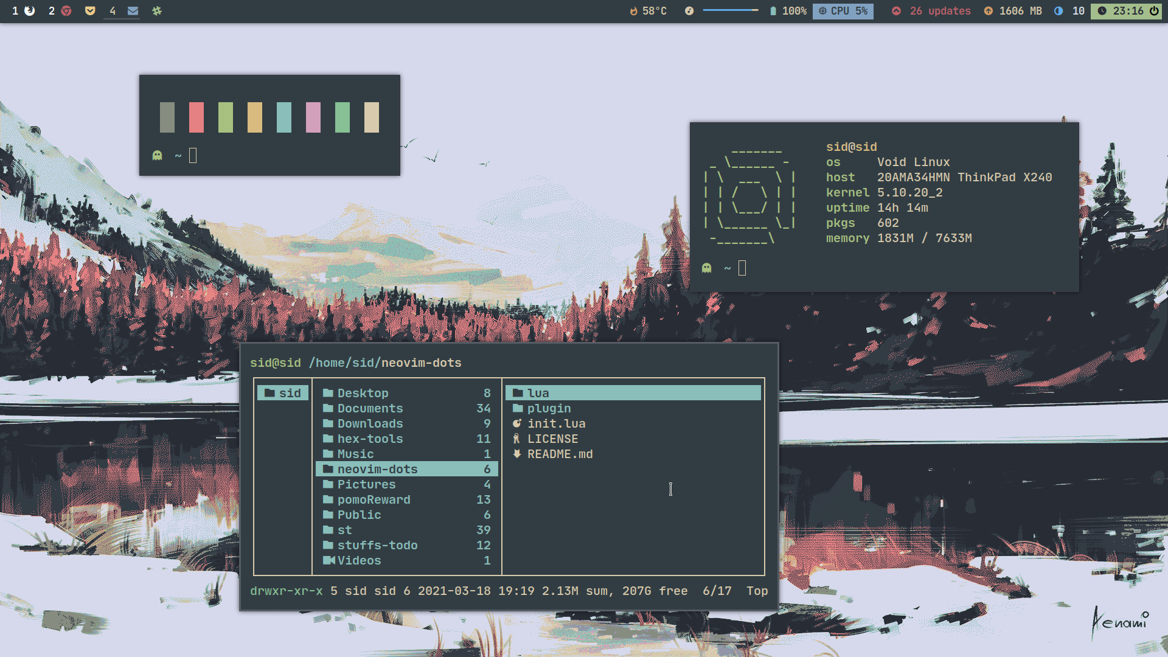This screenshot has height=657, width=1168.
Task: Open the plugin folder
Action: pyautogui.click(x=549, y=408)
